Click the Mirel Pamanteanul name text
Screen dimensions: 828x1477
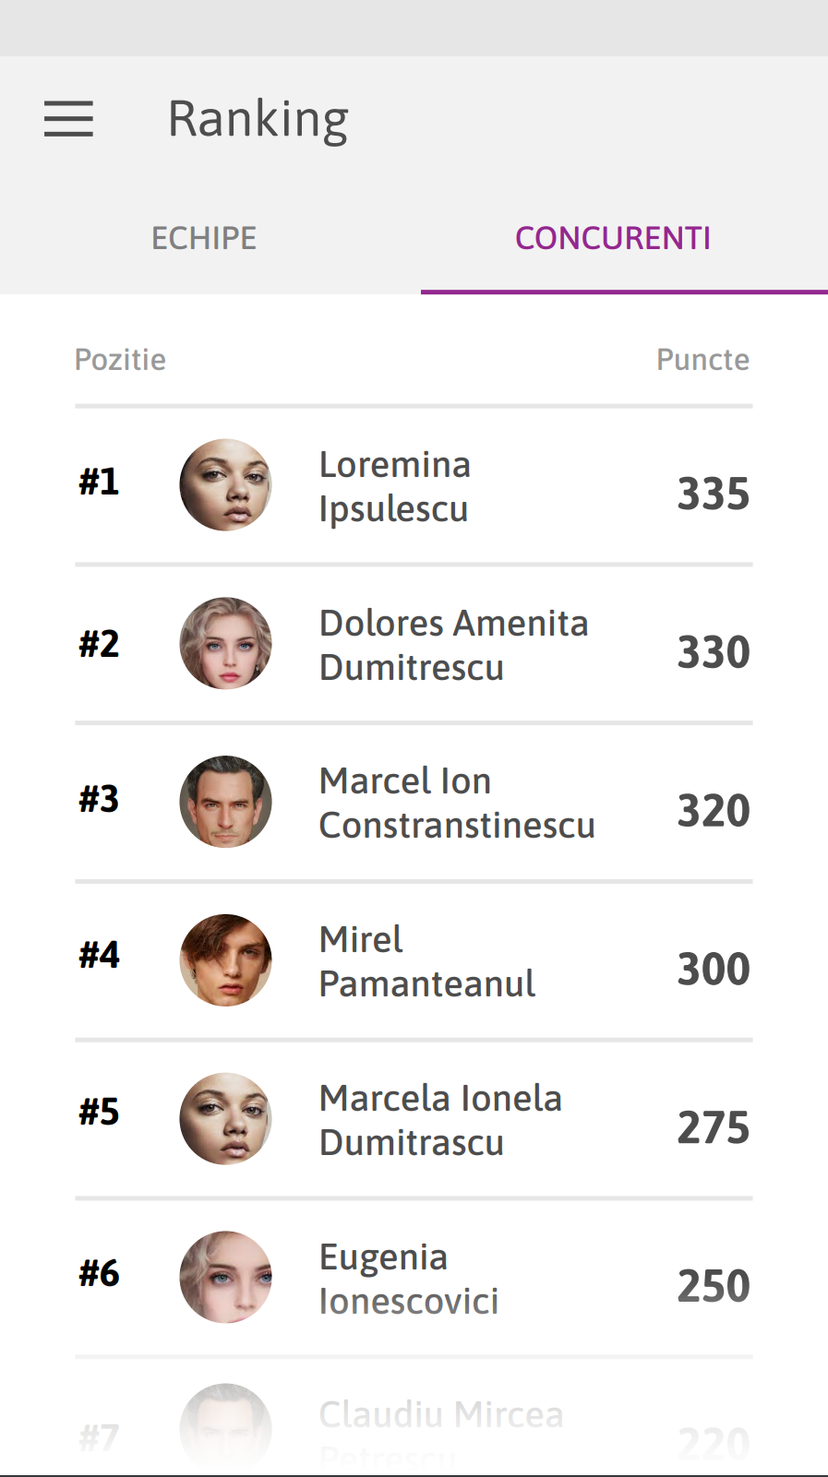tap(426, 961)
